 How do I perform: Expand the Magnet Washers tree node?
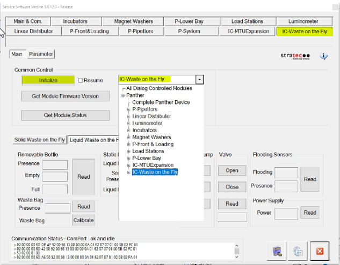tap(128, 137)
